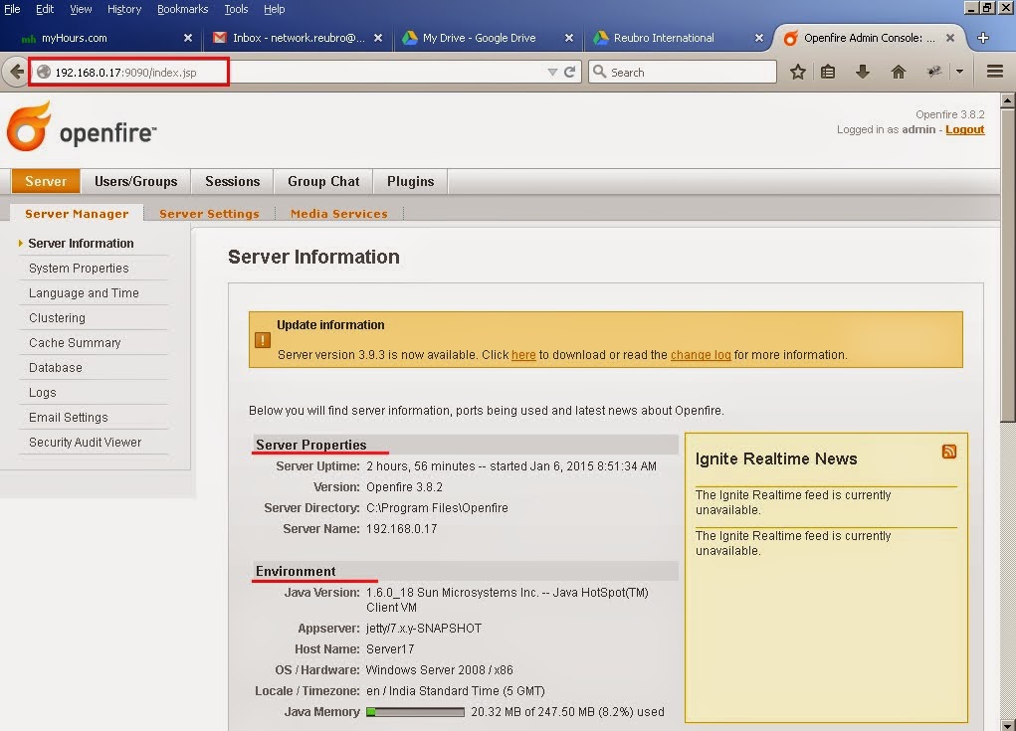
Task: Click the Host Name value Server17
Action: pyautogui.click(x=390, y=649)
